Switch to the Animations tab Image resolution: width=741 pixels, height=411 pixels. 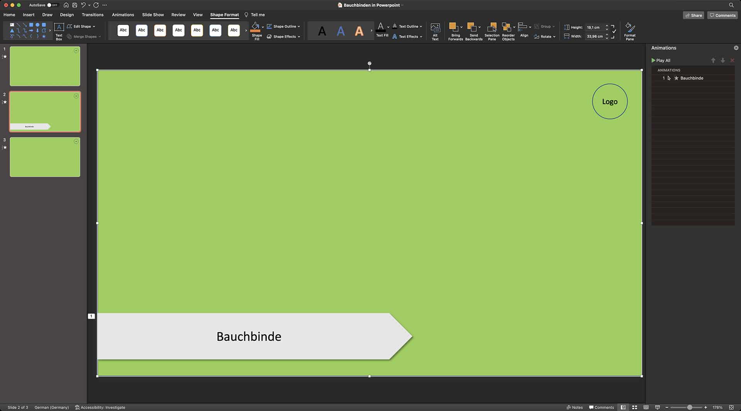coord(123,15)
